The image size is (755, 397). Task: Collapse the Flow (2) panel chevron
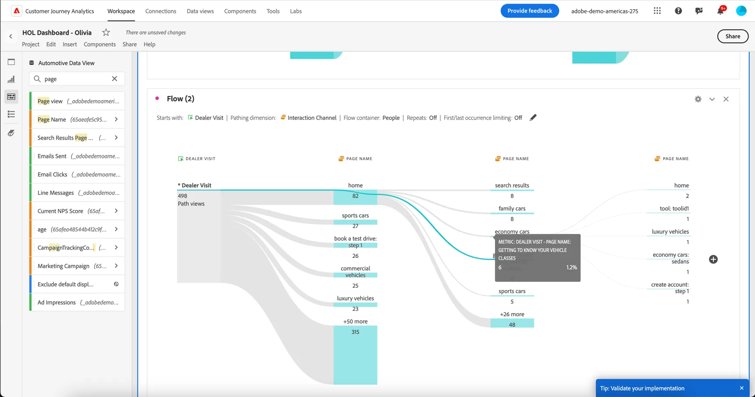pyautogui.click(x=712, y=99)
